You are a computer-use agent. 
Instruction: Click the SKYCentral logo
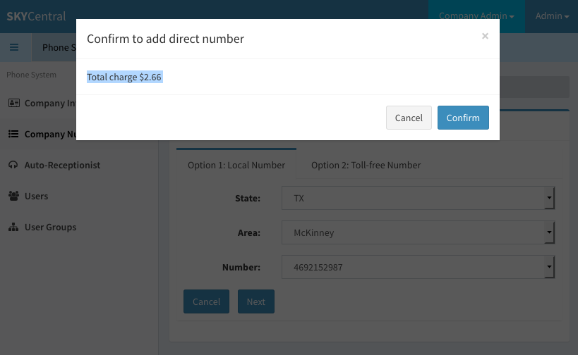(x=36, y=16)
